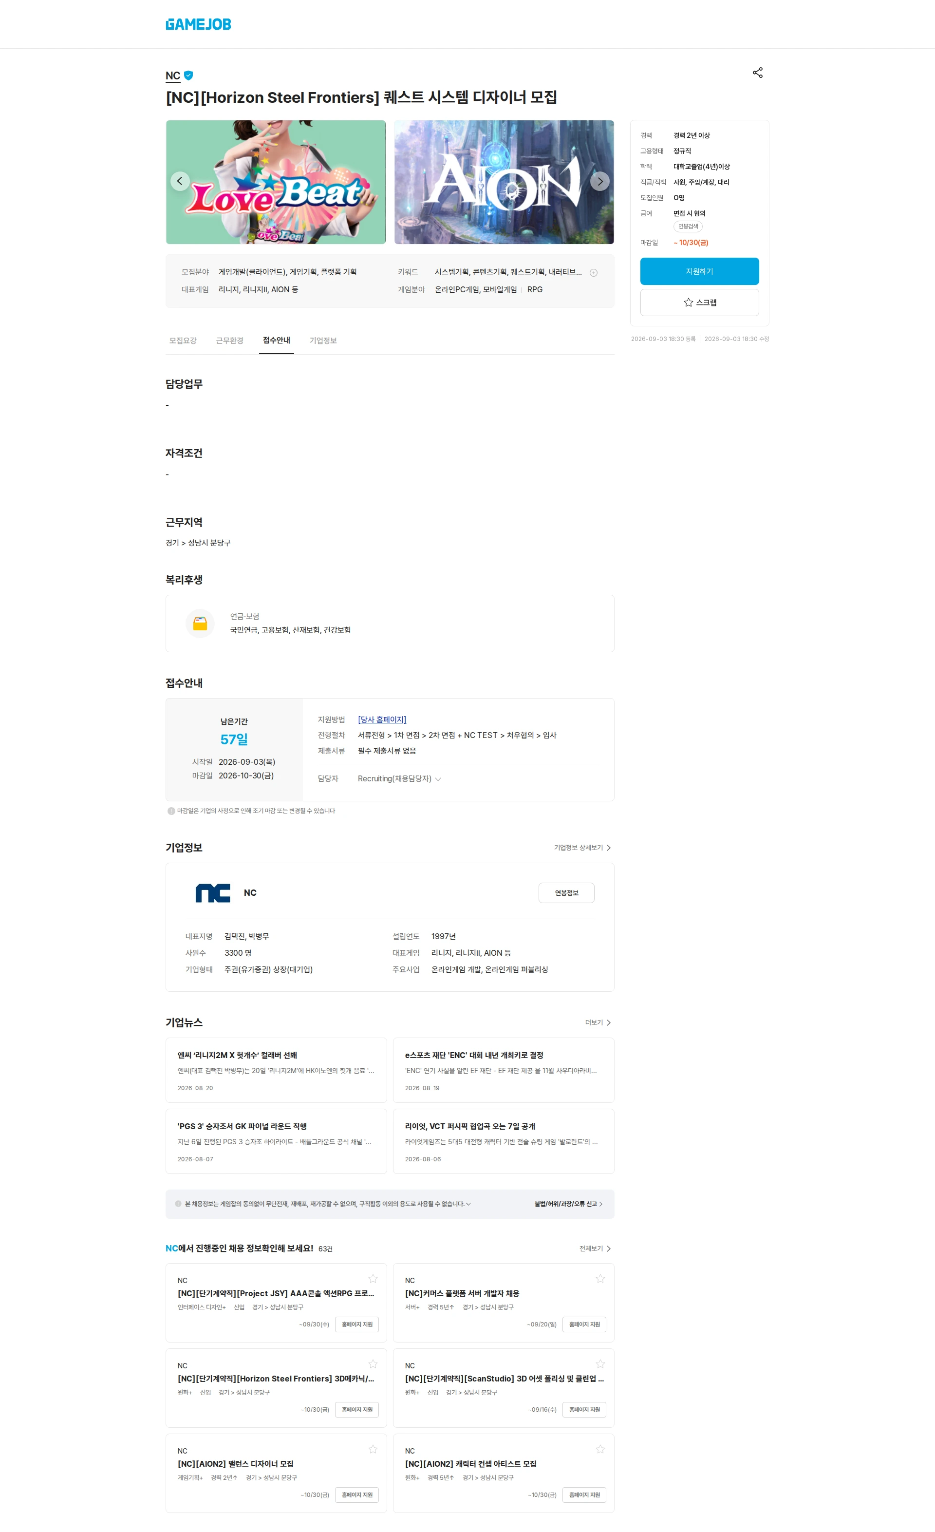Image resolution: width=935 pixels, height=1532 pixels.
Task: Click 홈페이지 지원 on ScanStudio card
Action: (x=584, y=1410)
